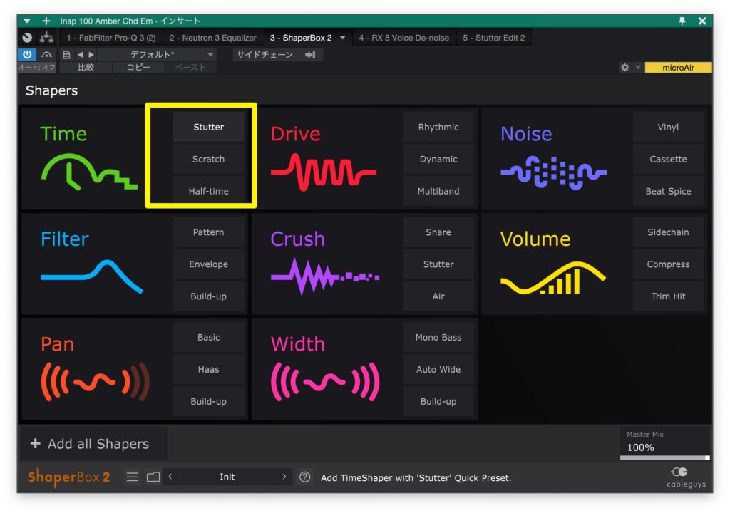730x513 pixels.
Task: Toggle the plugin power bypass button
Action: (x=27, y=55)
